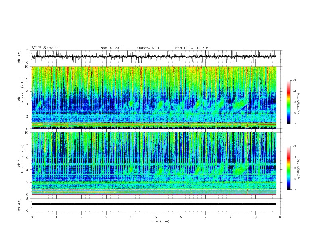Viewport: 316px width, 244px height.
Task: Click the "-7" tick on ch.2 colorbar
Action: point(294,190)
